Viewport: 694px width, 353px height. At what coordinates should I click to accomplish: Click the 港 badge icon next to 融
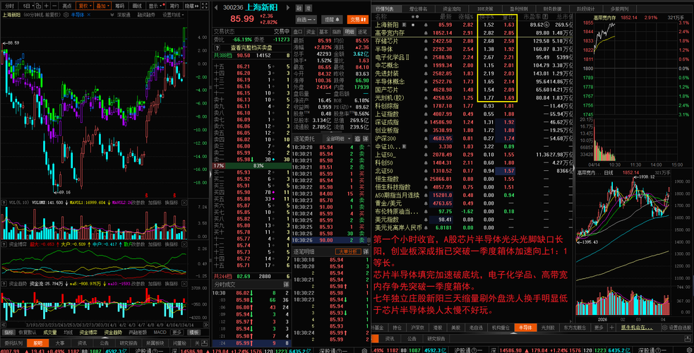pos(309,8)
